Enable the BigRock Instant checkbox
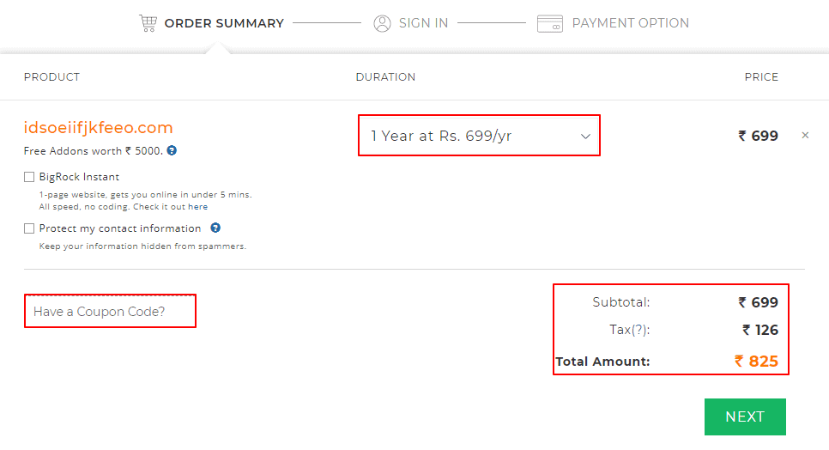Screen dimensions: 829x450 click(x=29, y=177)
